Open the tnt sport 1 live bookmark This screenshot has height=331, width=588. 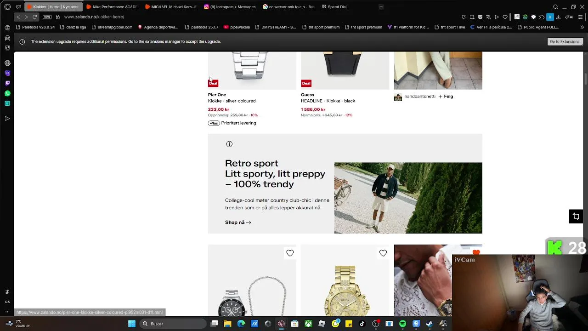click(x=450, y=27)
